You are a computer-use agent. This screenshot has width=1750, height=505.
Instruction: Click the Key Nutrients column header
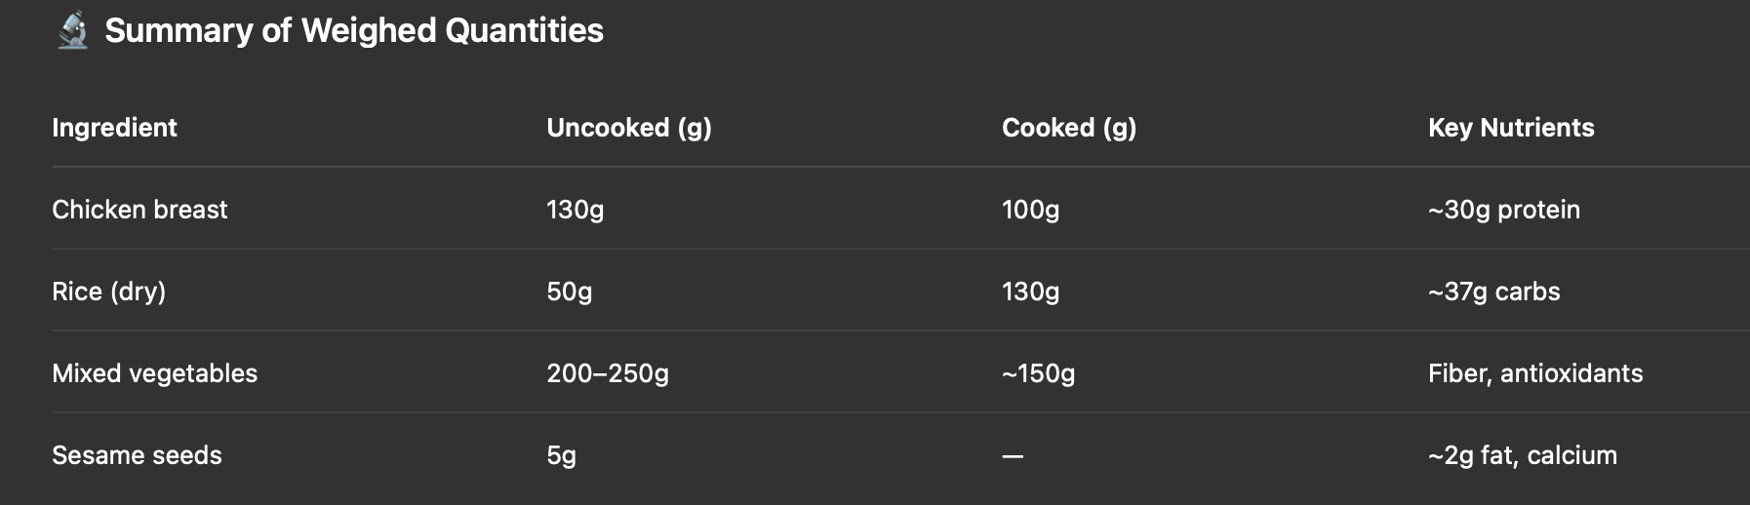1511,128
